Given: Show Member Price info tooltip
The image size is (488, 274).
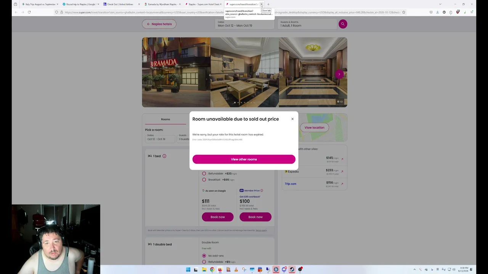Looking at the screenshot, I should pyautogui.click(x=262, y=191).
